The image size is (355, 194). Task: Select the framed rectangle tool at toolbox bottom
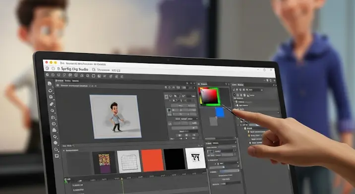click(57, 156)
